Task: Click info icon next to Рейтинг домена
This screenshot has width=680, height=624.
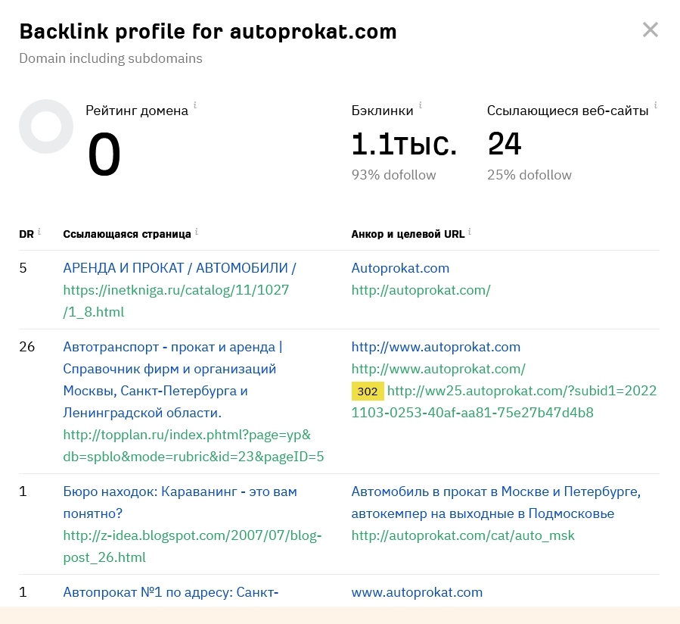Action: tap(195, 105)
